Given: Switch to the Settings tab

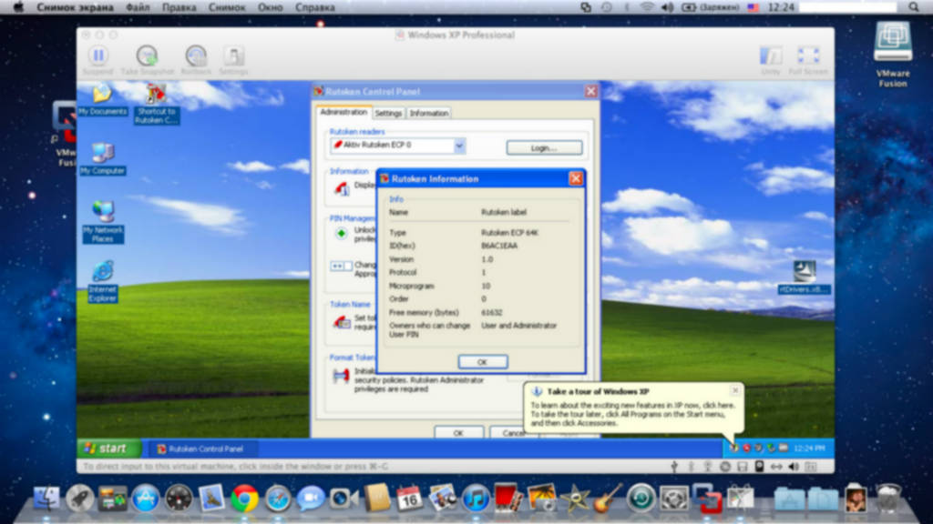Looking at the screenshot, I should click(x=388, y=114).
